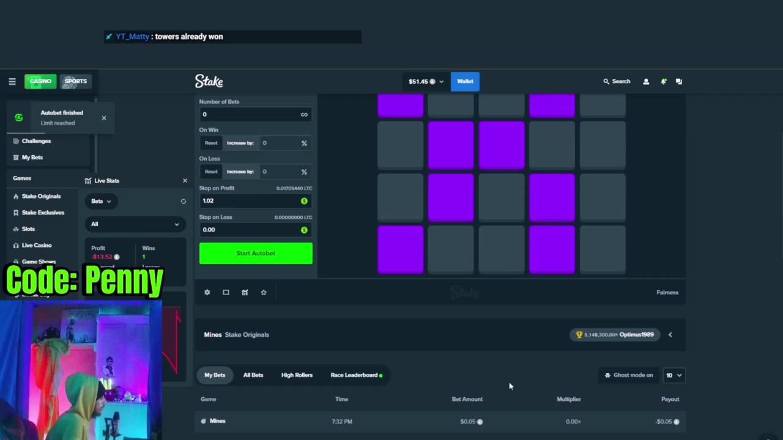Click the Multiplier column header
Screen dimensions: 783x440
click(x=569, y=399)
